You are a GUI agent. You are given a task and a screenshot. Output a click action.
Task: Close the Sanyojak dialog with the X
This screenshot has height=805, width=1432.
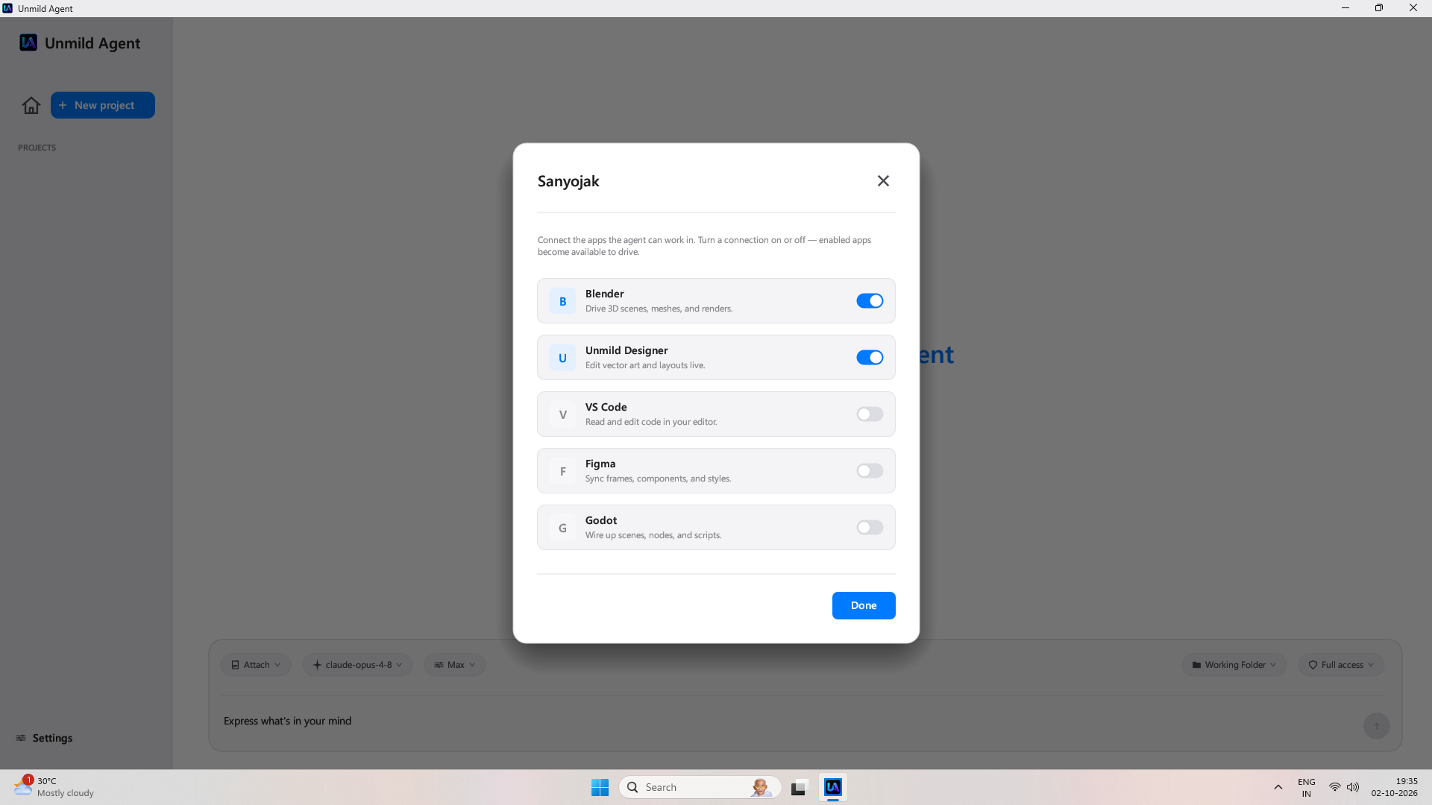tap(883, 181)
